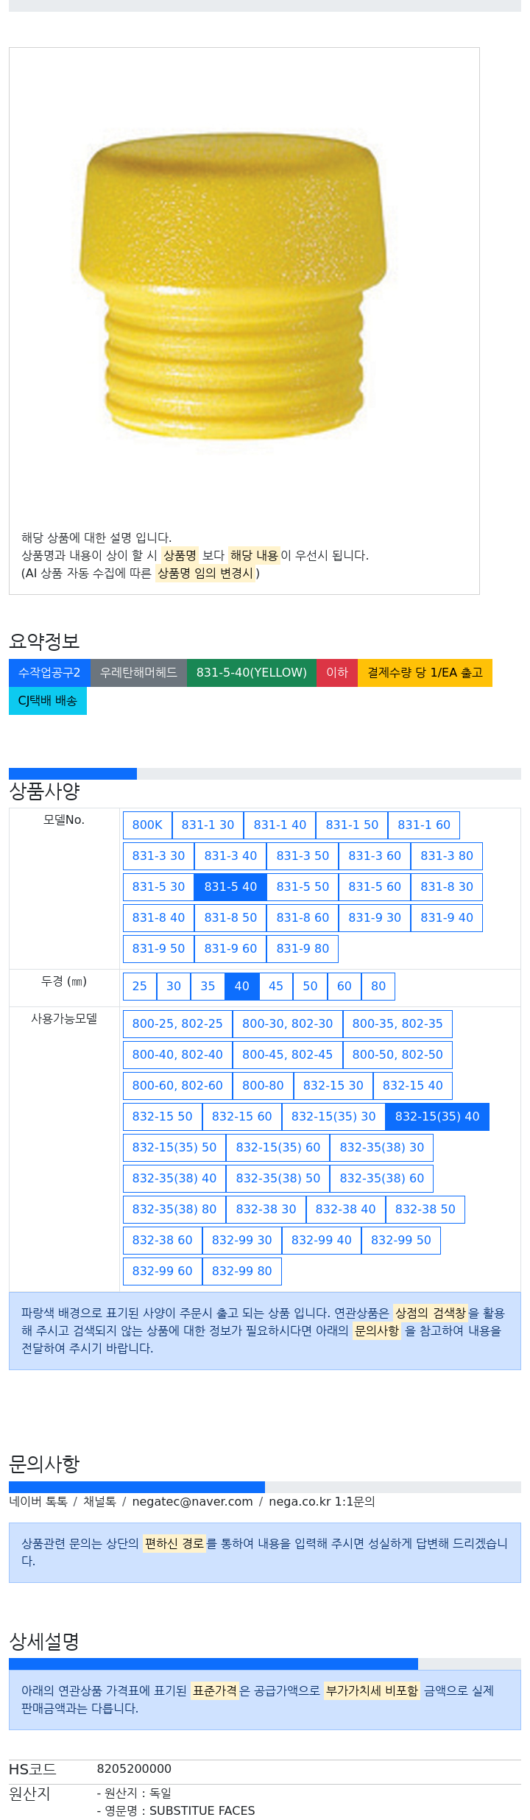The height and width of the screenshot is (1820, 530).
Task: Pick compatible model 832-38 40
Action: coord(346,1210)
